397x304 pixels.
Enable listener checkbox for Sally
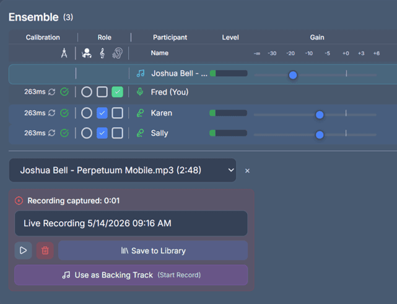click(118, 133)
